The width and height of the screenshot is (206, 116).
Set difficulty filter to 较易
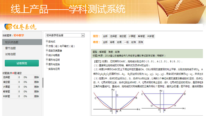(119, 42)
